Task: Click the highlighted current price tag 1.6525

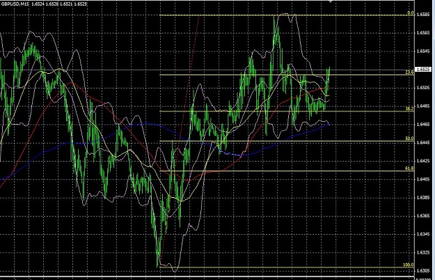Action: coord(423,70)
